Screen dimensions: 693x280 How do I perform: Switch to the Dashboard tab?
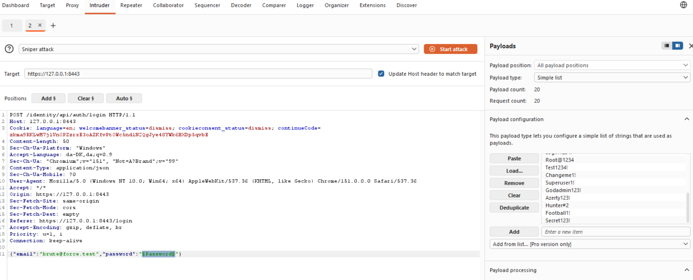16,5
